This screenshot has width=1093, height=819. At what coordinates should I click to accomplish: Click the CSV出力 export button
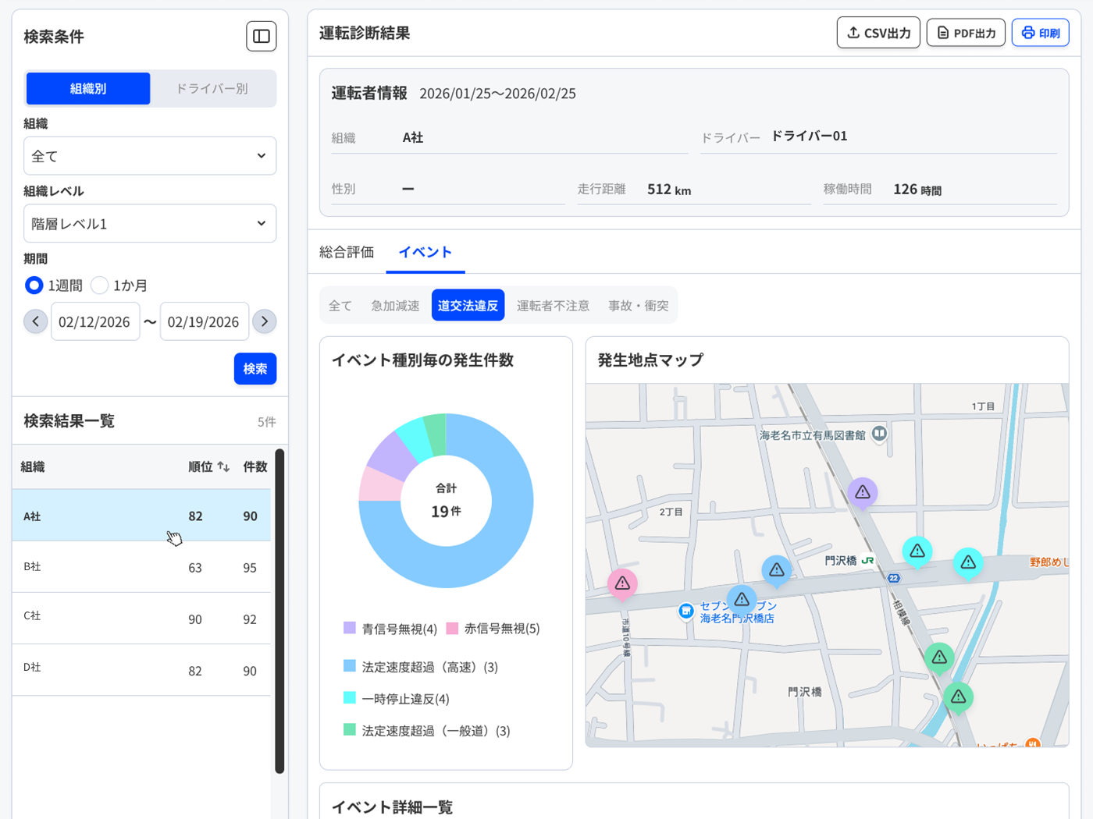tap(878, 33)
